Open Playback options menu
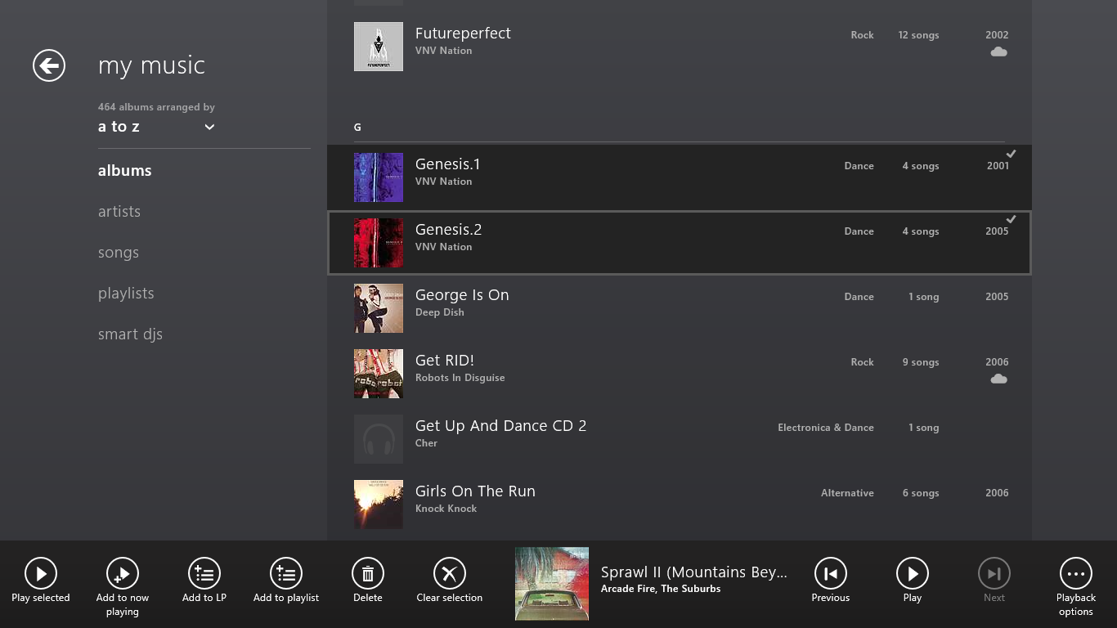 click(1076, 573)
